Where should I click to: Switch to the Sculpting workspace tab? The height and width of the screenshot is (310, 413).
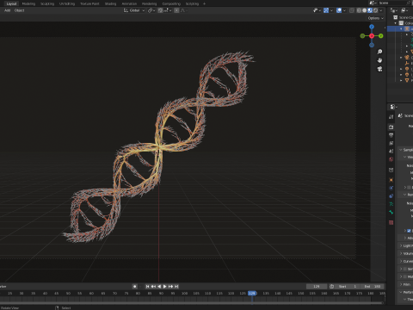(x=47, y=3)
